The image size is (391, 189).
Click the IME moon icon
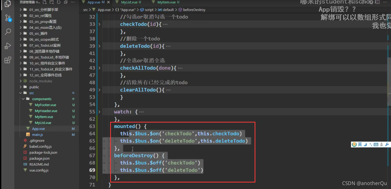click(366, 145)
